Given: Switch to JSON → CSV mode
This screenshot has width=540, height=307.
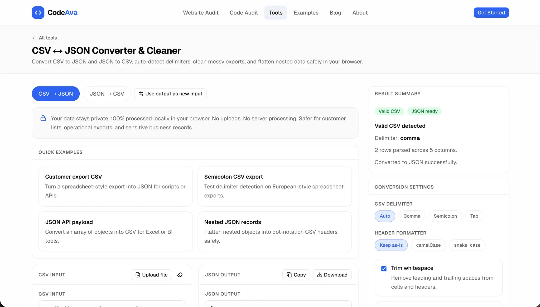Looking at the screenshot, I should tap(107, 94).
